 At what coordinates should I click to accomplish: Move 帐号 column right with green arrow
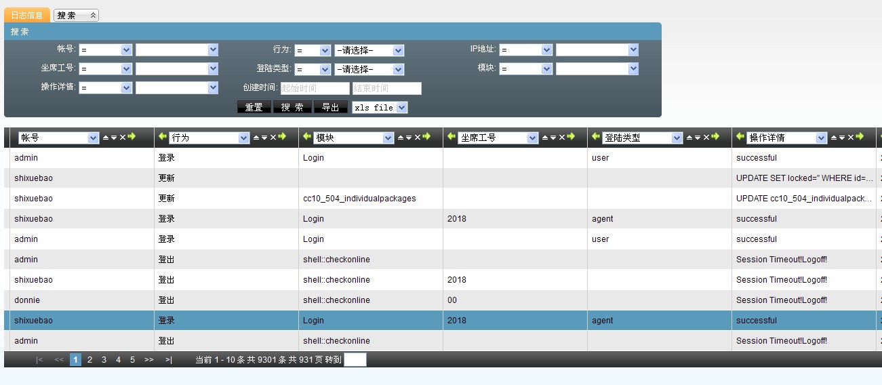point(132,137)
